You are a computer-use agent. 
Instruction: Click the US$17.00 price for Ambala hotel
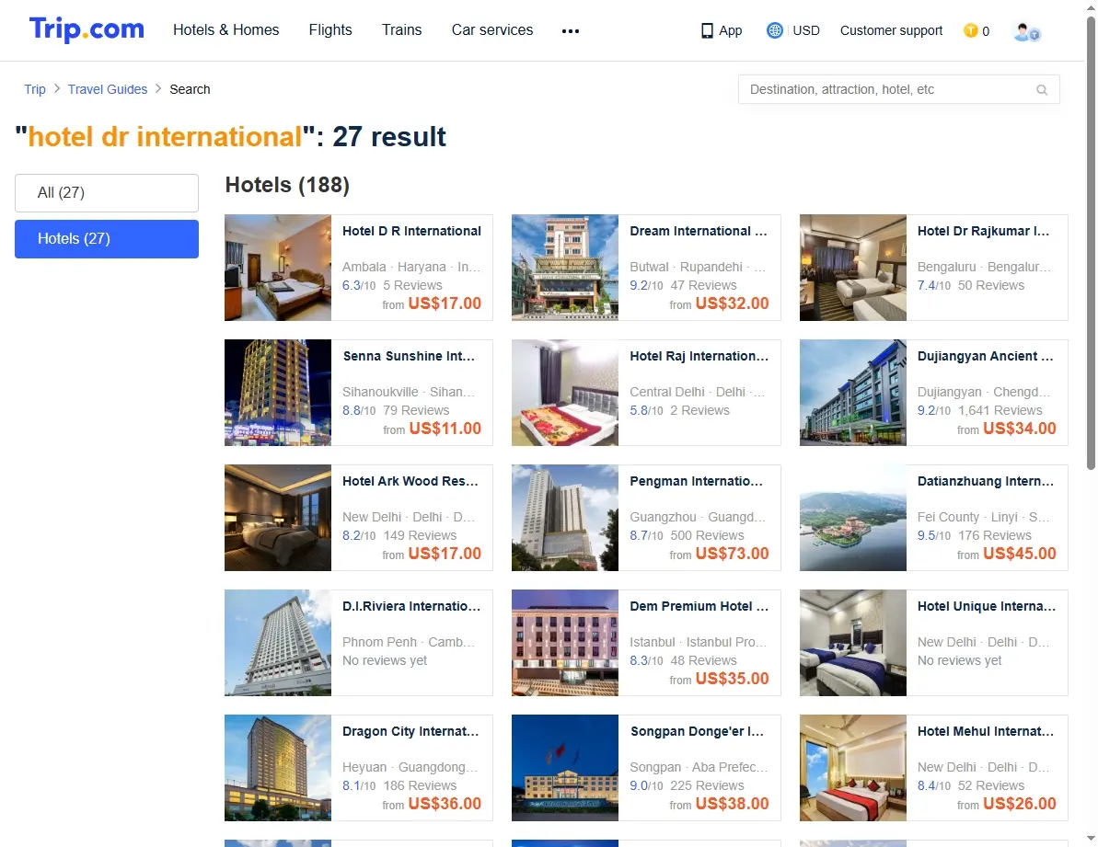[x=445, y=304]
